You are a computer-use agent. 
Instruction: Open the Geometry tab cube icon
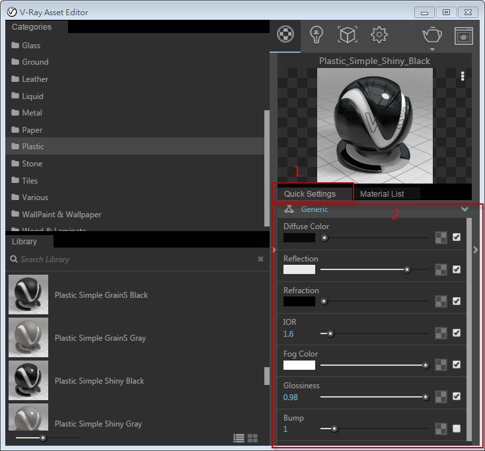[348, 34]
